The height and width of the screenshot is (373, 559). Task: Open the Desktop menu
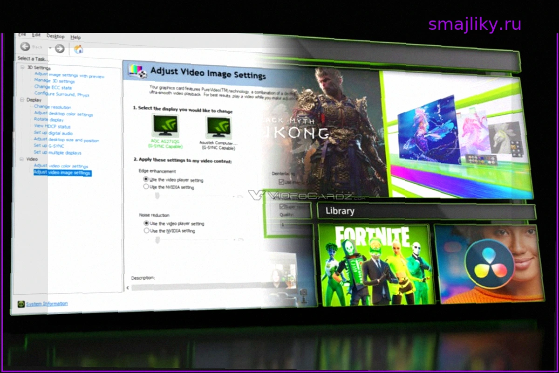55,36
